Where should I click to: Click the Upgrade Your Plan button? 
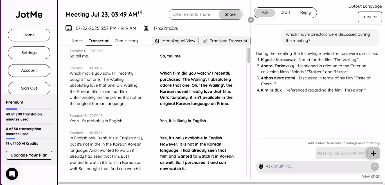click(29, 155)
